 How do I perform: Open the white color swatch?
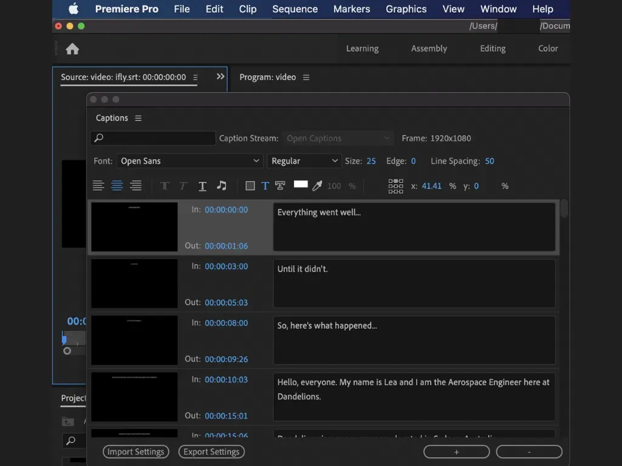301,184
